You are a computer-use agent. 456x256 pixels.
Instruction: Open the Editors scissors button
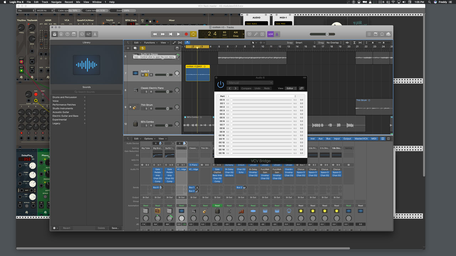point(95,34)
